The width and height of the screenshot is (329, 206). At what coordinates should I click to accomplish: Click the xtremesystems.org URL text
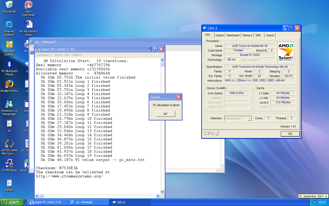click(69, 176)
